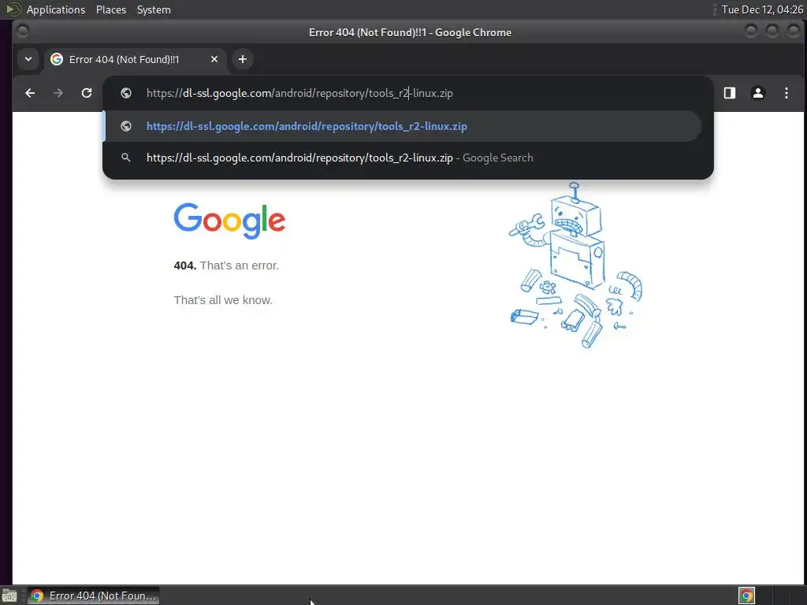Screen dimensions: 807x605
Task: Click the globe icon in the address bar
Action: coord(126,93)
